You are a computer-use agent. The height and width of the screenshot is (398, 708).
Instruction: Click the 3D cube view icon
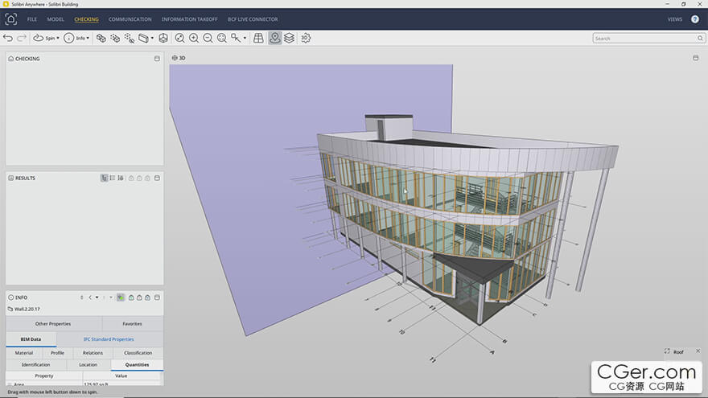(x=163, y=38)
